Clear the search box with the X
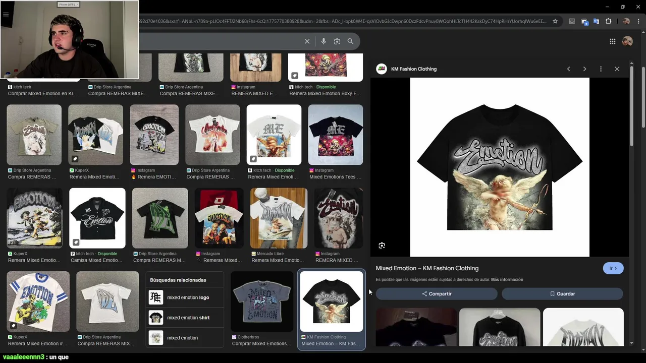Viewport: 646px width, 363px height. (307, 41)
